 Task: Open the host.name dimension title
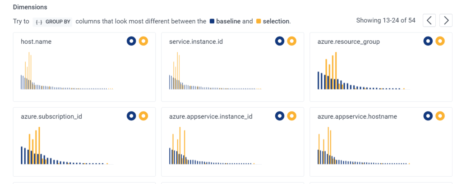(x=36, y=42)
